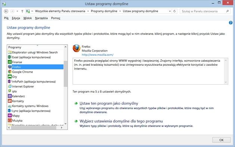Click green arrow beside Wybierz ustawienia domyślne
The image size is (235, 147).
76,121
